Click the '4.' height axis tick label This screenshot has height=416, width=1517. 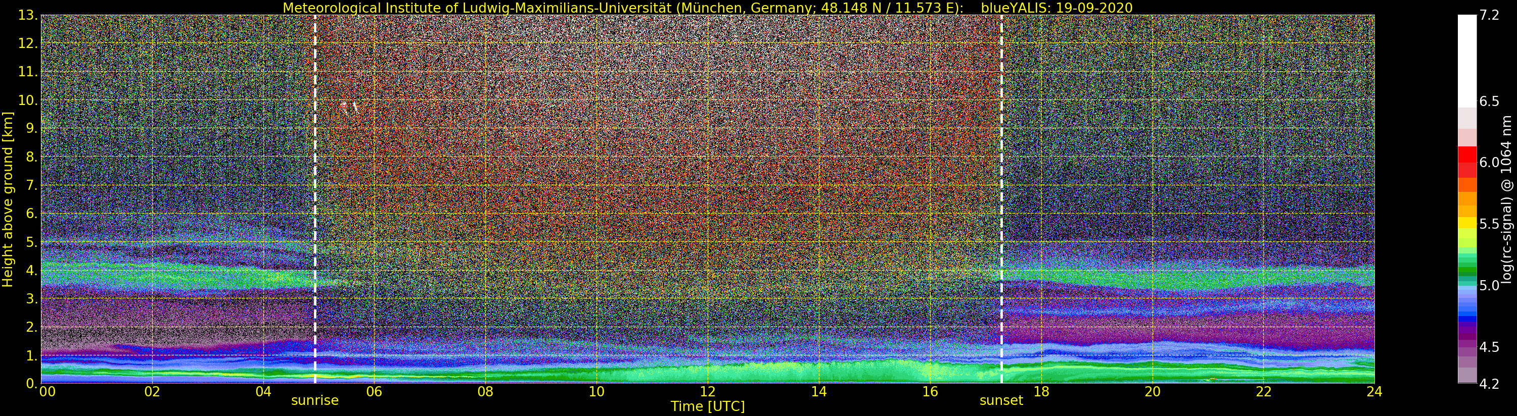(x=32, y=270)
